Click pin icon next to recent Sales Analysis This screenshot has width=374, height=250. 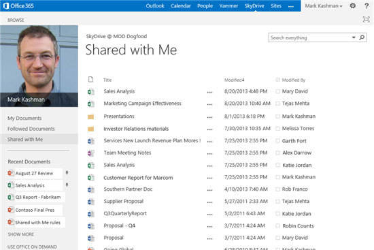tap(67, 185)
